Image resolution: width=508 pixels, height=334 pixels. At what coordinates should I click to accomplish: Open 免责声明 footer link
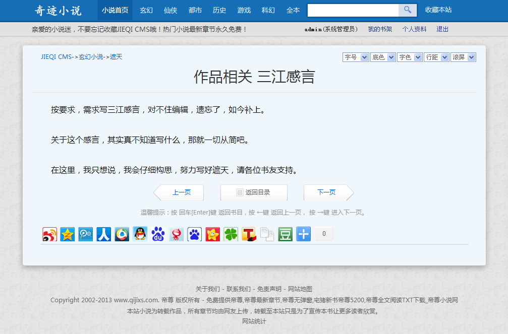coord(269,289)
